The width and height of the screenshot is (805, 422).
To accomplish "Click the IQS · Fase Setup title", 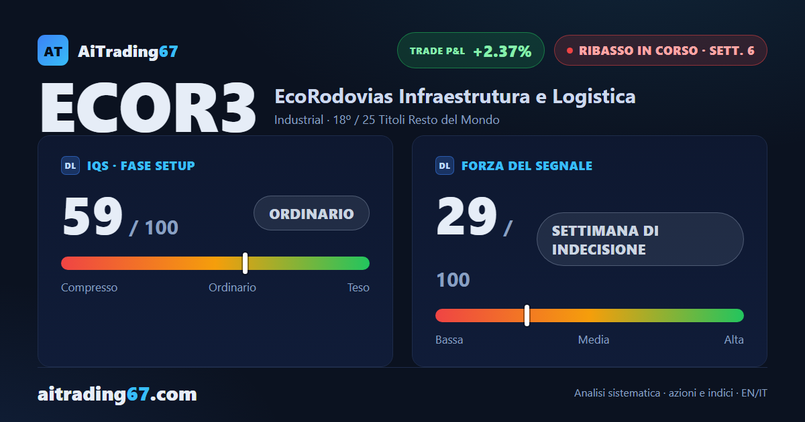I will point(141,166).
